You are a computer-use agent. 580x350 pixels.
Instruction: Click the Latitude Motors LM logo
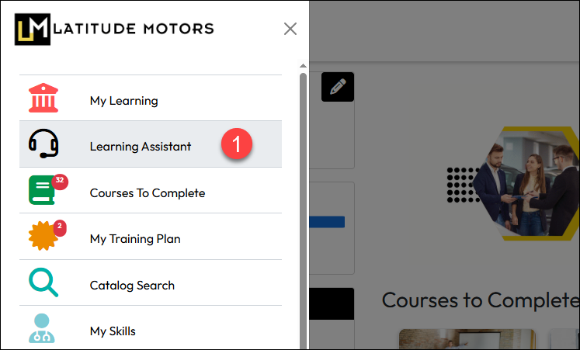point(33,29)
